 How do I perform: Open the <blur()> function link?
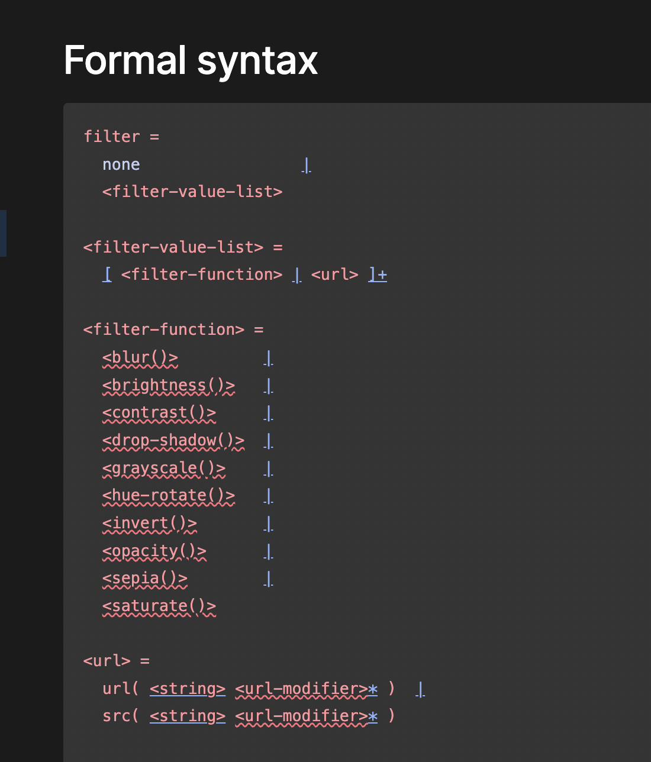click(x=140, y=358)
